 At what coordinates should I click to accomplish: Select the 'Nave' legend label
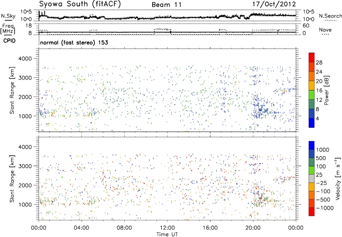(325, 30)
